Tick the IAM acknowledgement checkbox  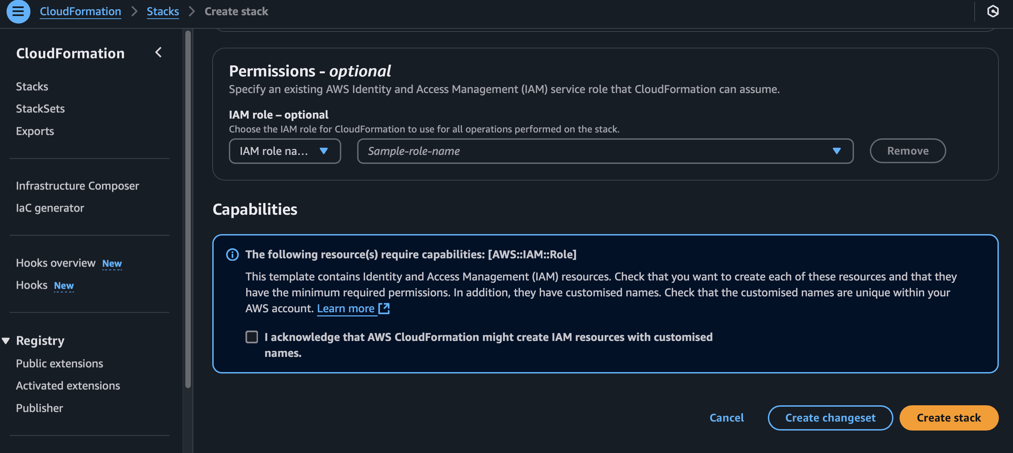pos(252,337)
